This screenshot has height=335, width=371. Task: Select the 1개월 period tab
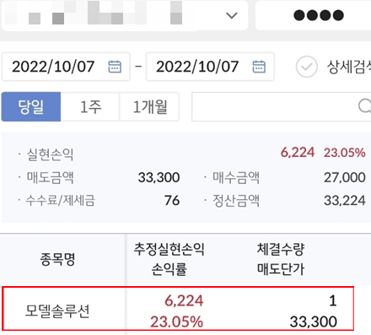tap(149, 106)
